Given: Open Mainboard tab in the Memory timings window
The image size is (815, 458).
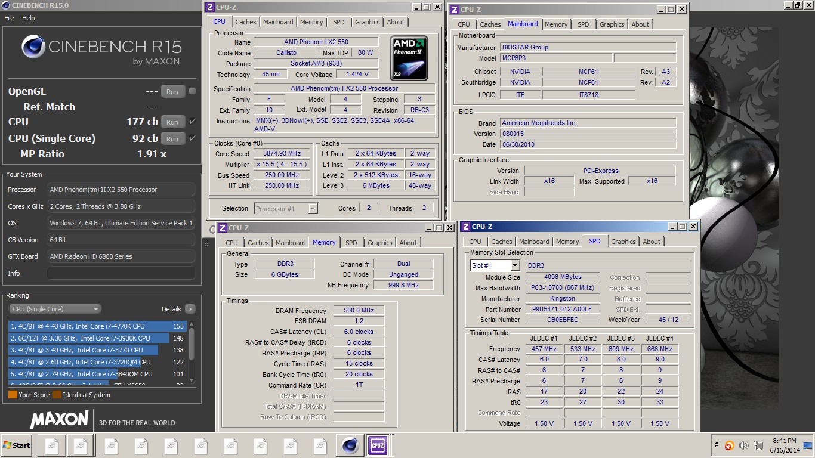Looking at the screenshot, I should (291, 243).
